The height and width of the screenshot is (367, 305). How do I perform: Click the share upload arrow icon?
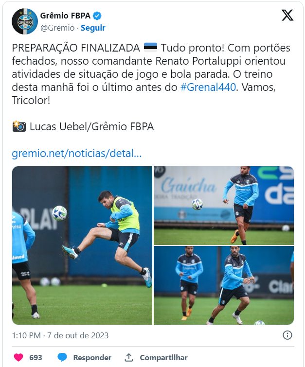coord(128,357)
